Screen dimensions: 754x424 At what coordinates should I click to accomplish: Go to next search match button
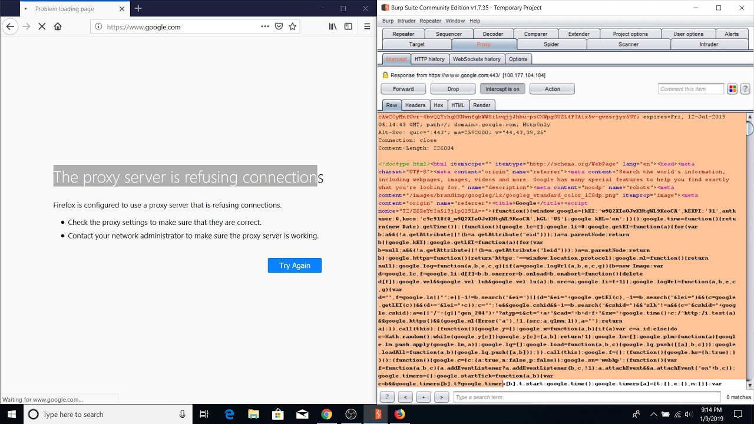coord(442,397)
